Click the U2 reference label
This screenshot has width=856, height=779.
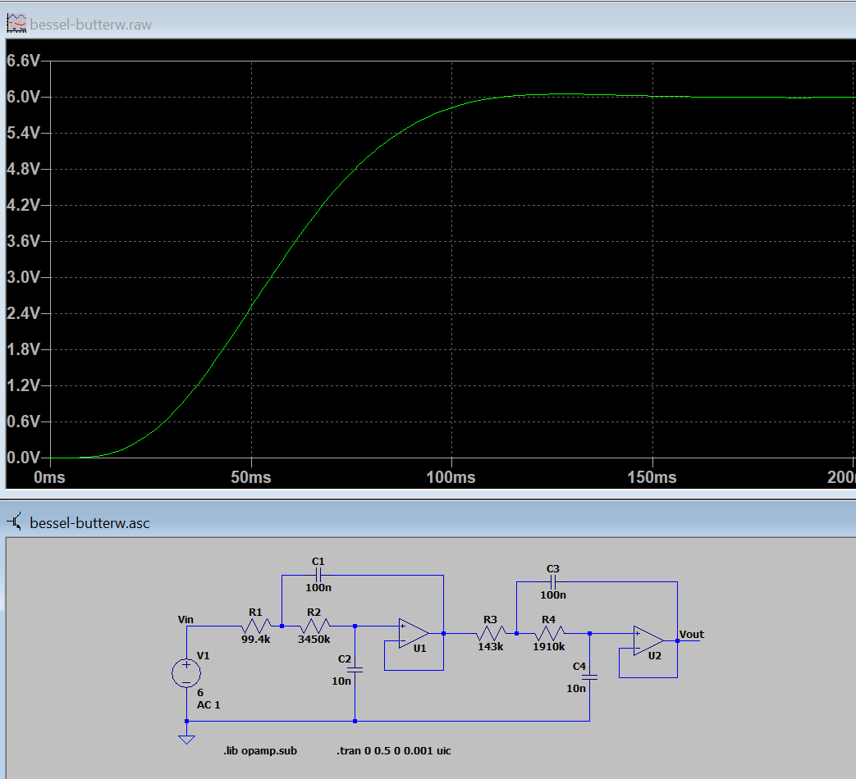click(655, 656)
